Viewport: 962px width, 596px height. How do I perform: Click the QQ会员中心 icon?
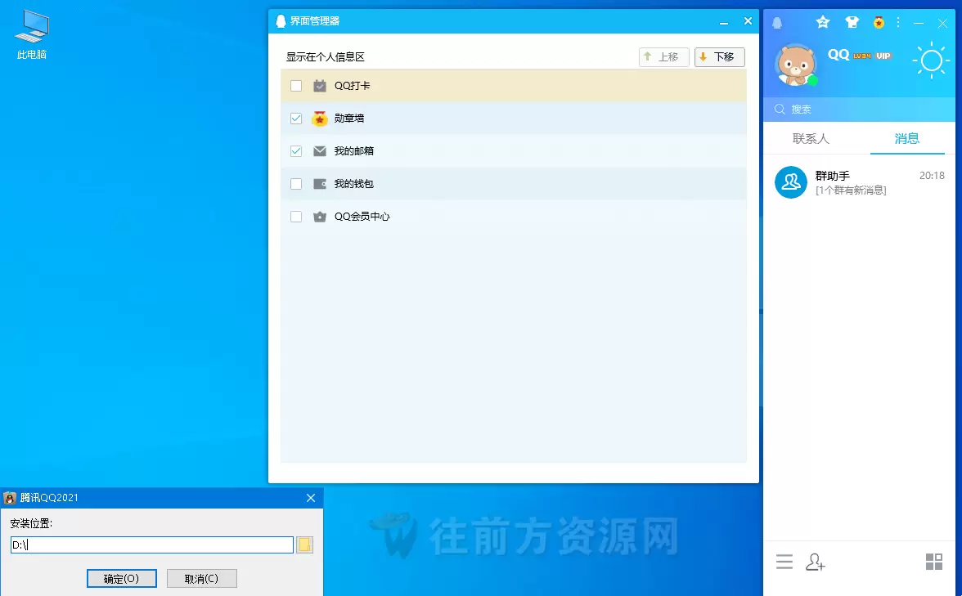click(x=320, y=217)
